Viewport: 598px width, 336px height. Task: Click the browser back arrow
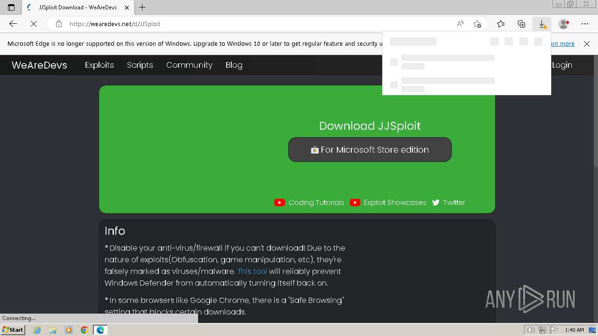point(13,24)
